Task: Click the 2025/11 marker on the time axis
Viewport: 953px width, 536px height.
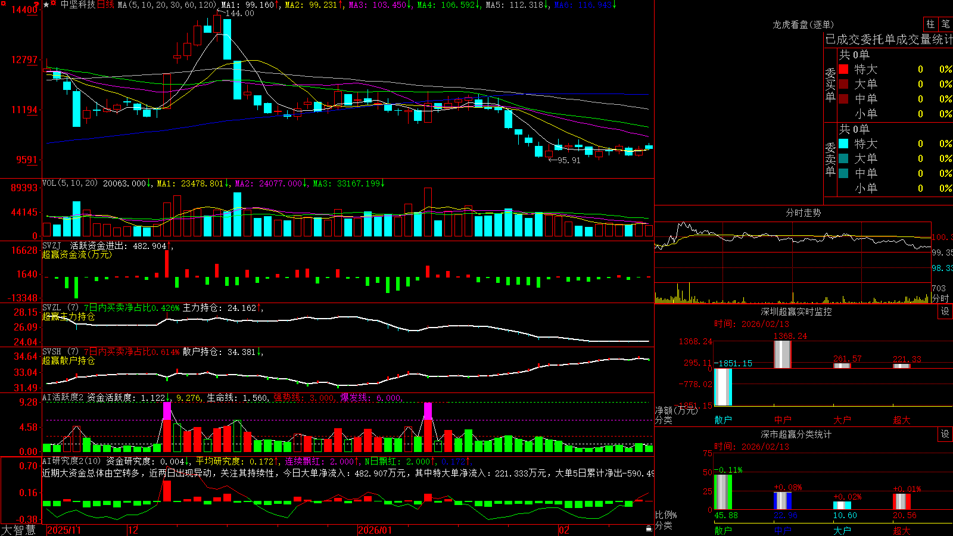Action: click(x=64, y=530)
